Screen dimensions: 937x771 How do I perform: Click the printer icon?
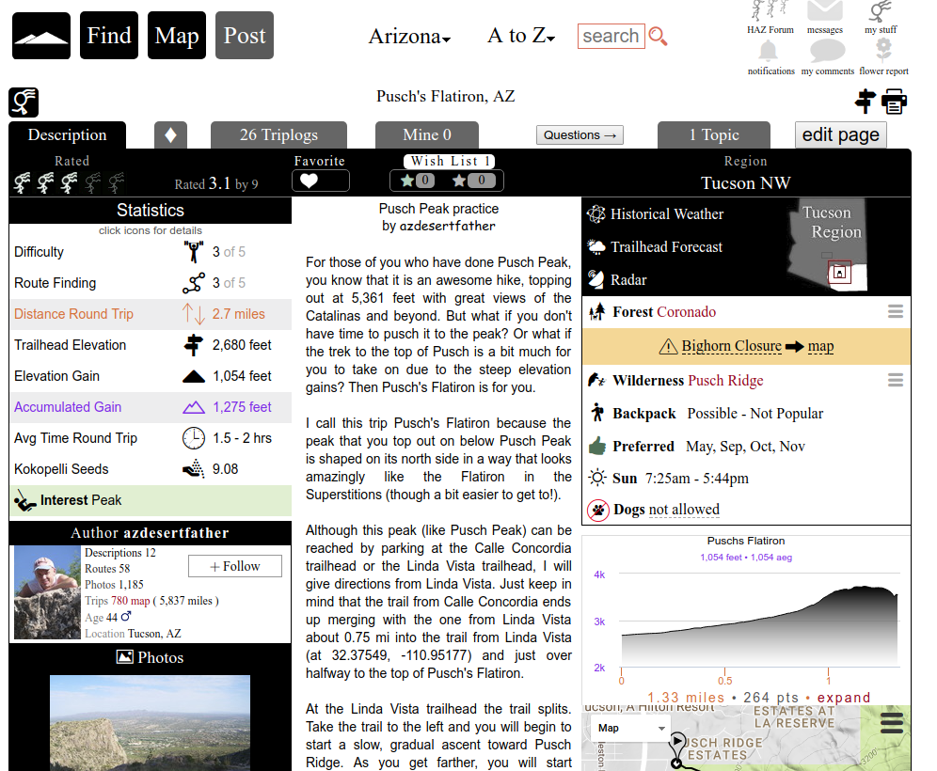[894, 101]
